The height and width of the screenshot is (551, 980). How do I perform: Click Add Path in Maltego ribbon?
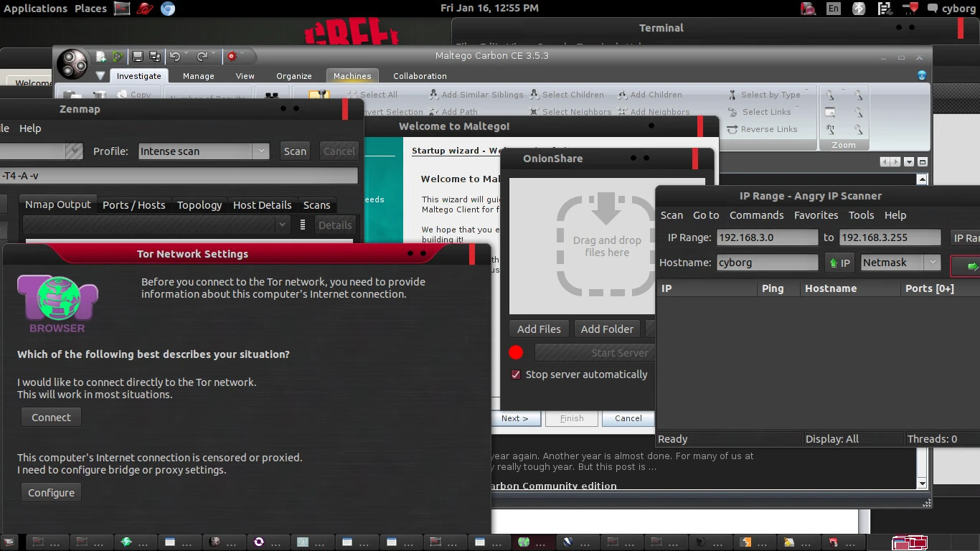(x=453, y=112)
